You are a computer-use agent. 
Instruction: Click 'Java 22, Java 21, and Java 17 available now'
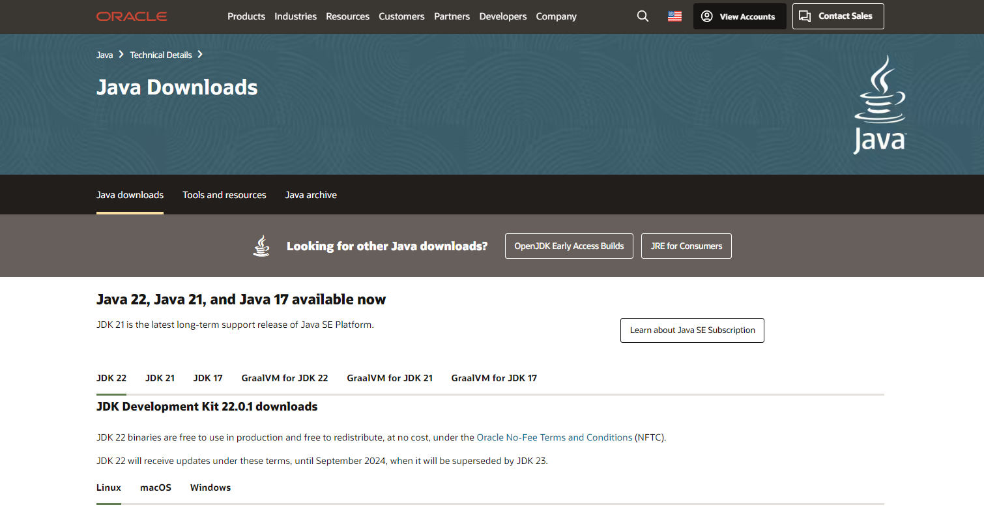(241, 300)
